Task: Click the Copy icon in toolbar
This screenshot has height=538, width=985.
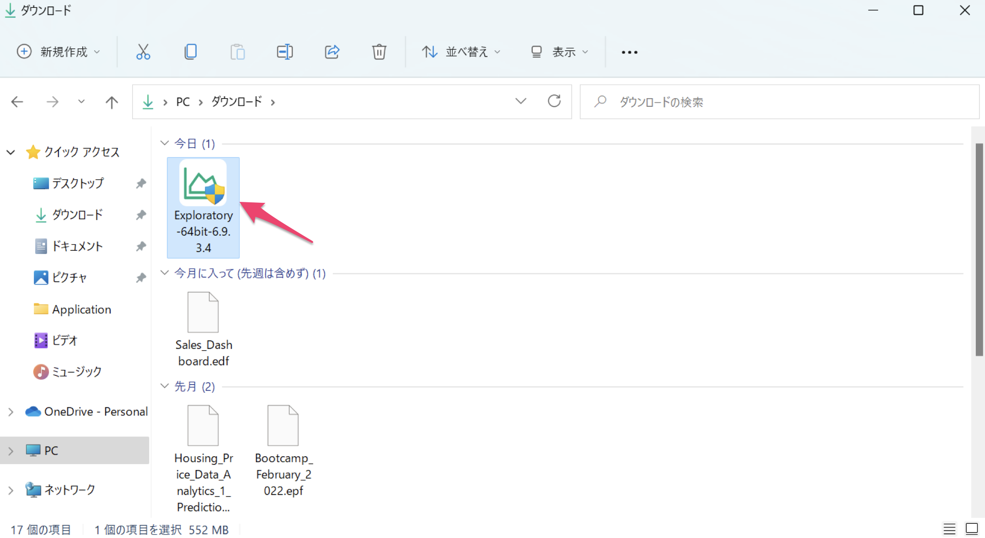Action: (190, 52)
